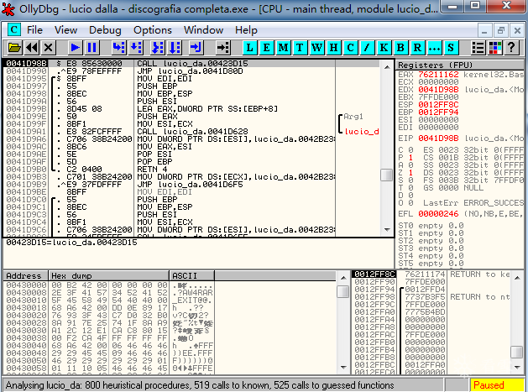Click the Open file folder icon
Screen dimensions: 528x392
pos(14,48)
